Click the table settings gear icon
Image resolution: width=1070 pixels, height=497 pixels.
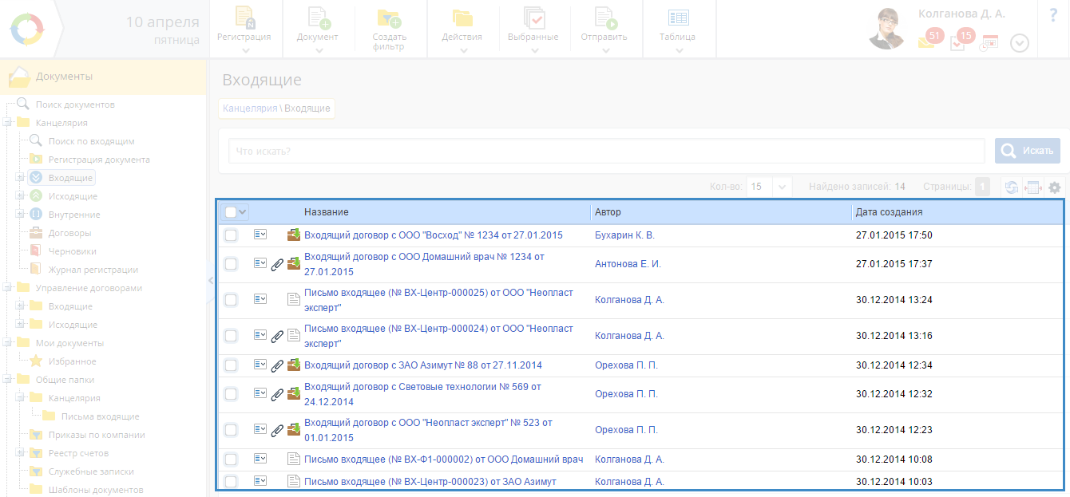1055,187
